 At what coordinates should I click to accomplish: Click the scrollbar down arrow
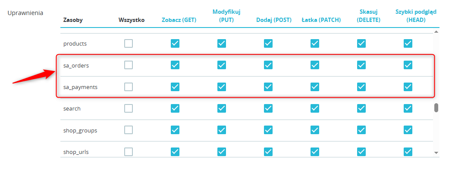click(x=436, y=153)
